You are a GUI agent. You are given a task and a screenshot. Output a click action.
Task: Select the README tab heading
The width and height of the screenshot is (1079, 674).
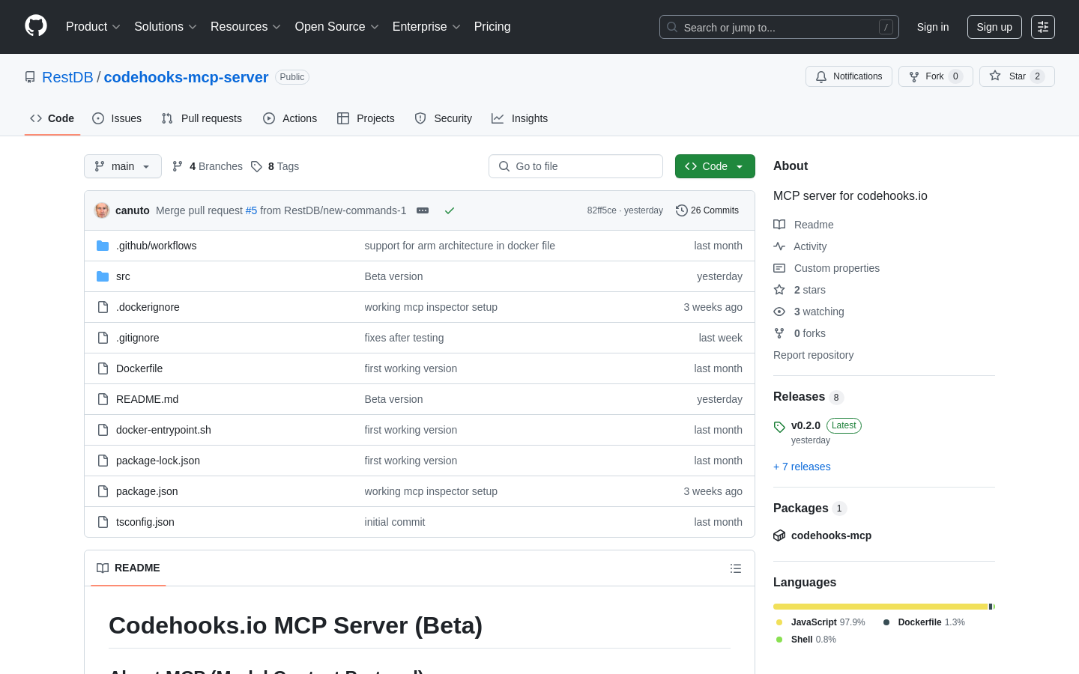(x=128, y=568)
